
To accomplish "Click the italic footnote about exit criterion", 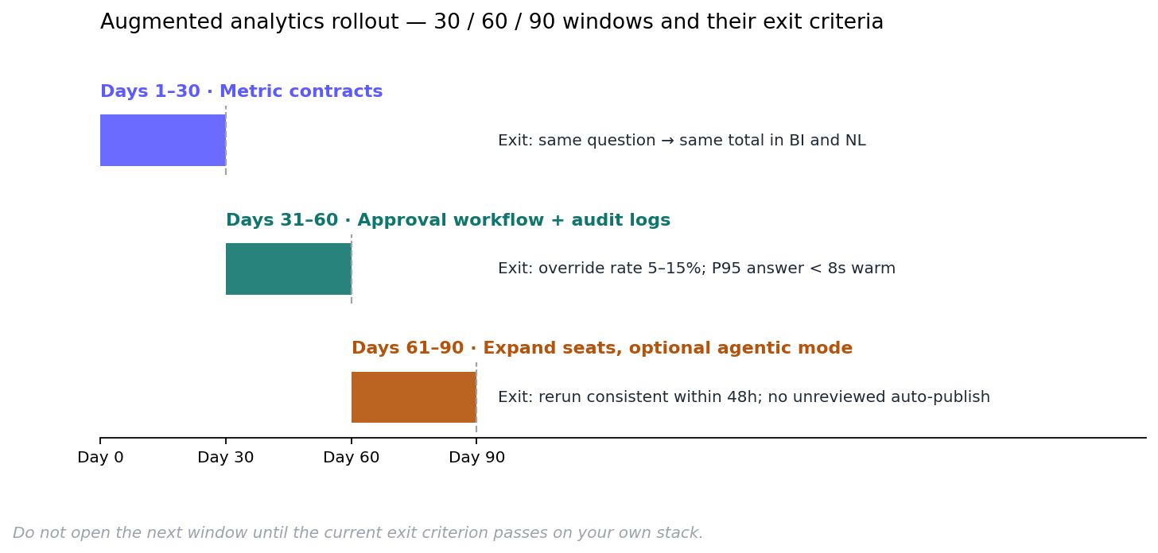I will pos(358,533).
